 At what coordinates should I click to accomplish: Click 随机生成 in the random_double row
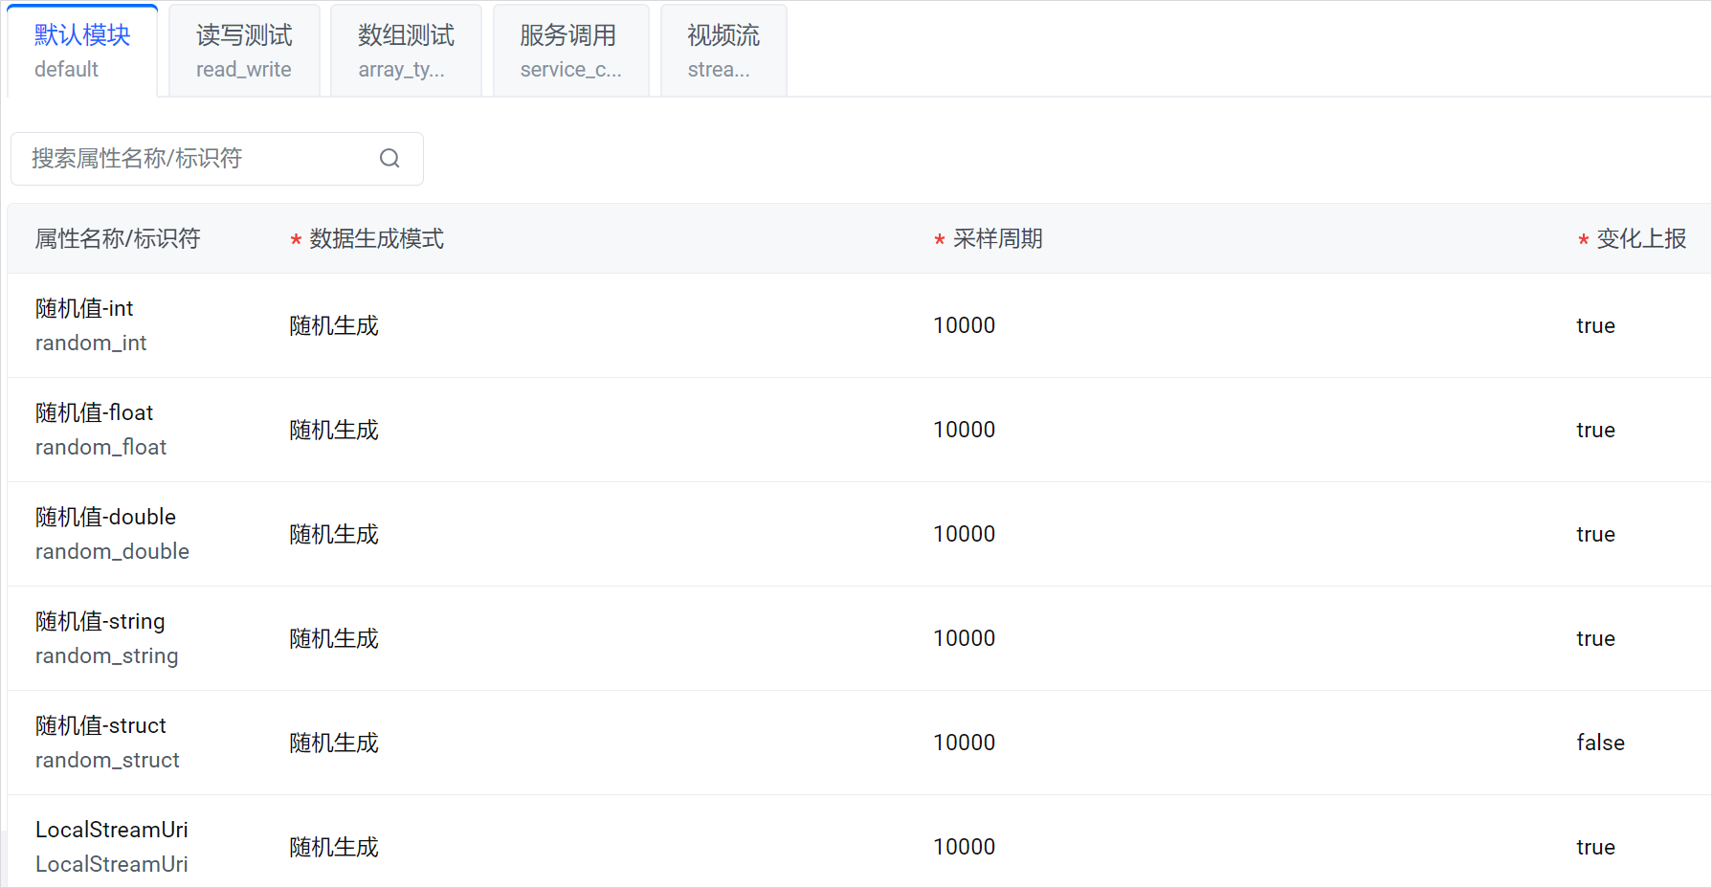click(334, 534)
